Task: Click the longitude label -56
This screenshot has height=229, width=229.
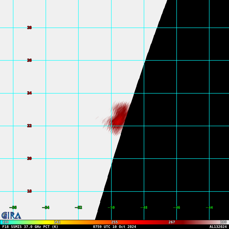Action: 13,208
